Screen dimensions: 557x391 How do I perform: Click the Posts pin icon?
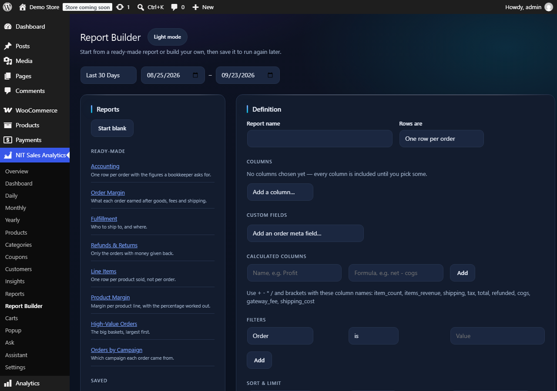8,46
